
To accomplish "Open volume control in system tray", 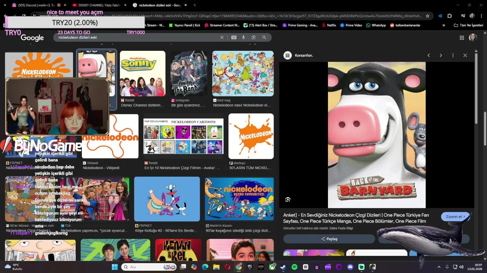I will tap(461, 267).
